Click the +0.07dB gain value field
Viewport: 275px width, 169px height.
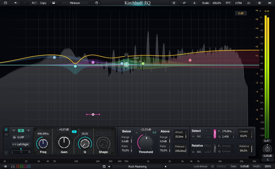(x=64, y=130)
